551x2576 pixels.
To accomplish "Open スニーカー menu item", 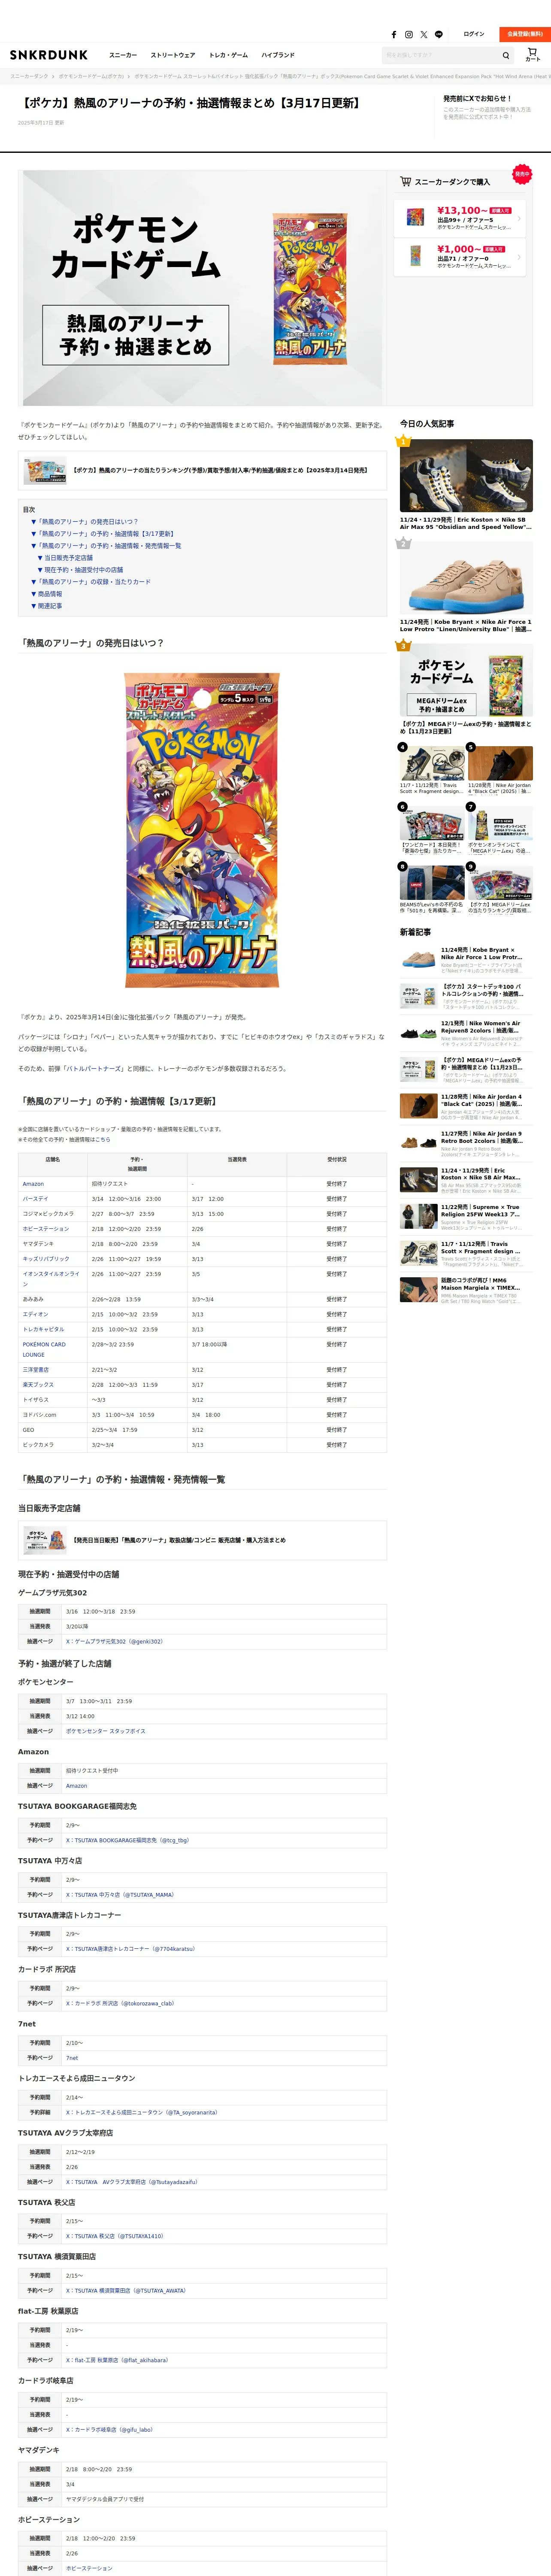I will point(123,55).
